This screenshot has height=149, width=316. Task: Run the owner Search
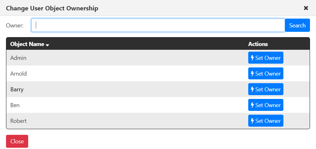click(x=297, y=25)
